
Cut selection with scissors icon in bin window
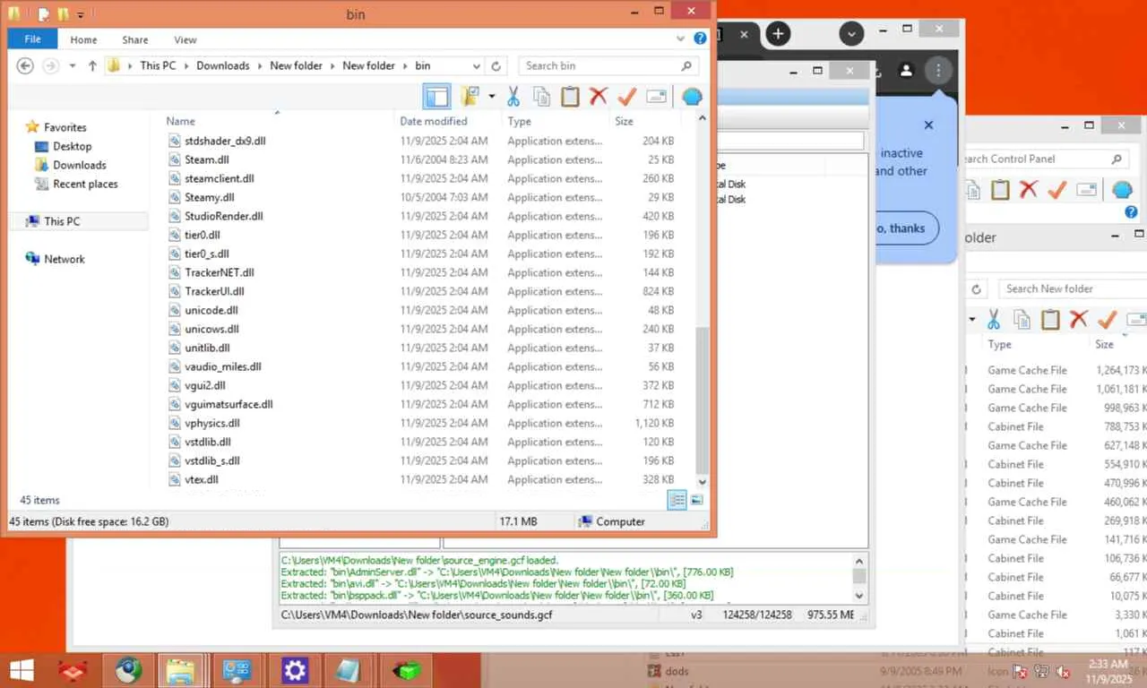click(513, 96)
